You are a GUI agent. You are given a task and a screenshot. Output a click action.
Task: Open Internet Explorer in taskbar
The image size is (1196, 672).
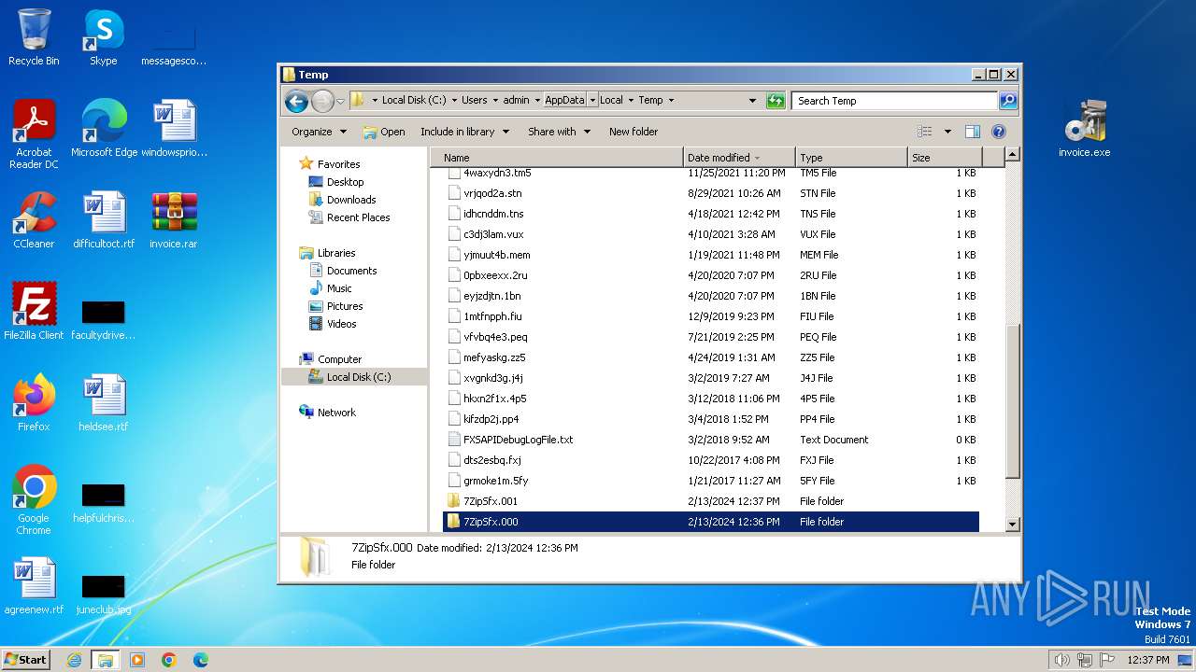pos(74,660)
